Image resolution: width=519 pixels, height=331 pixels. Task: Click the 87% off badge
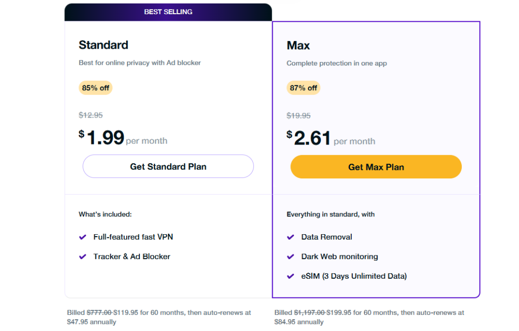point(303,88)
